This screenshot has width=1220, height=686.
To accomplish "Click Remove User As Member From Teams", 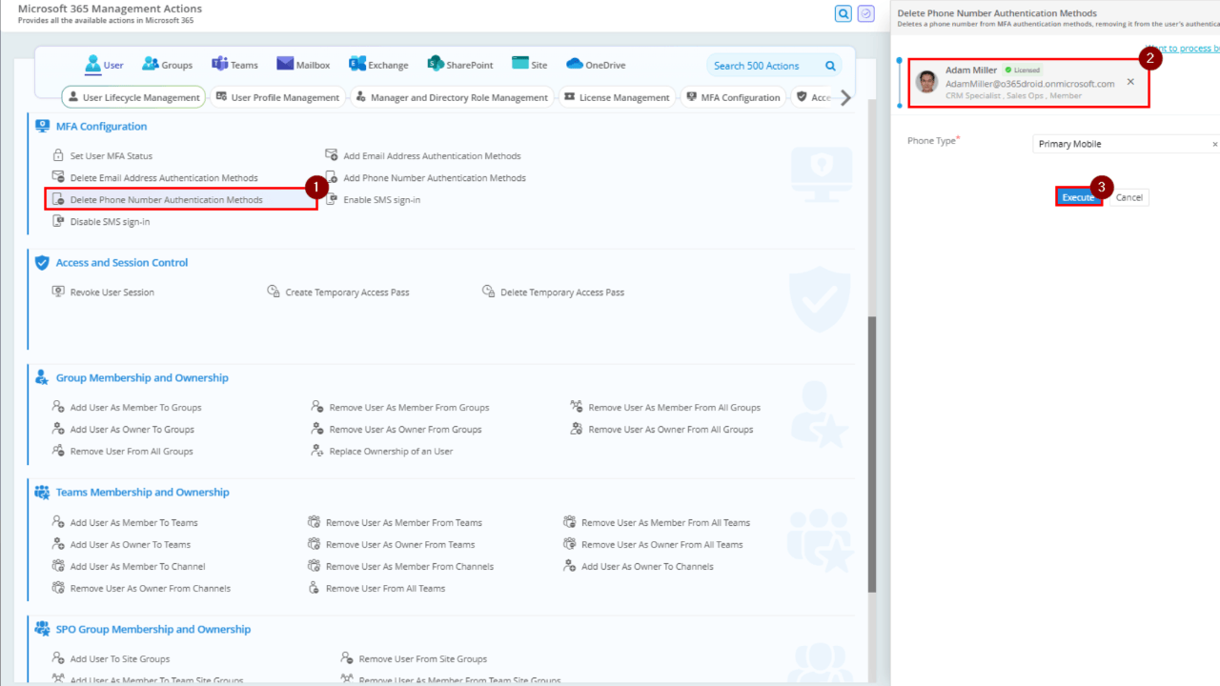I will click(x=396, y=523).
